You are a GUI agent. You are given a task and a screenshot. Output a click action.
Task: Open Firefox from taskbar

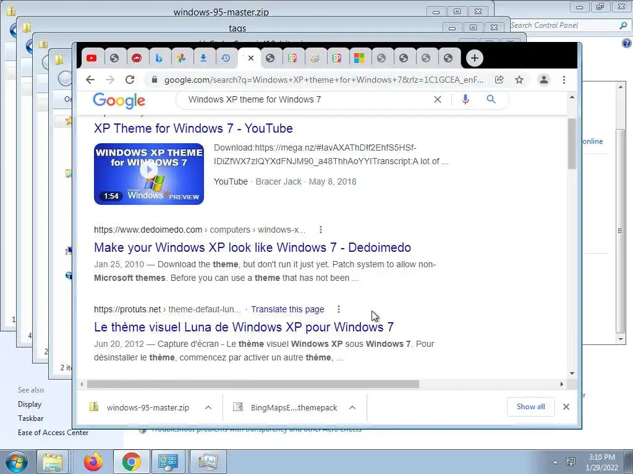(93, 462)
